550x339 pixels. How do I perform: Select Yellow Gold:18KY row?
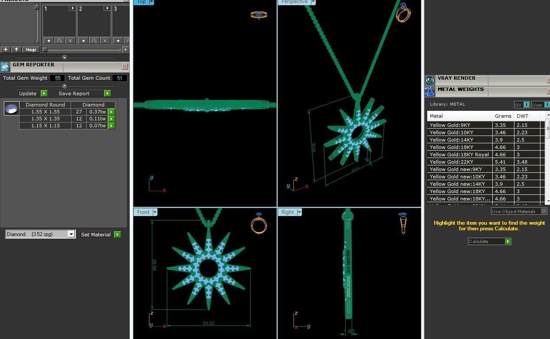tap(486, 147)
